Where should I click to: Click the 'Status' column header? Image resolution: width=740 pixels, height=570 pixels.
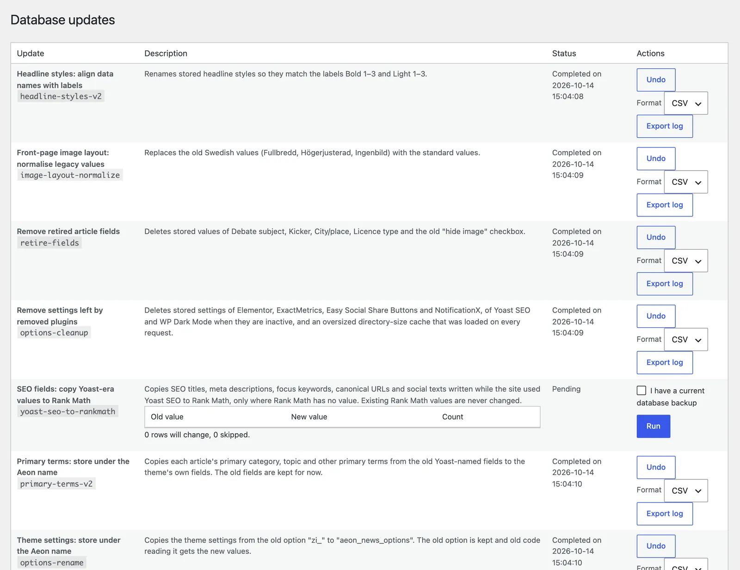pyautogui.click(x=564, y=53)
